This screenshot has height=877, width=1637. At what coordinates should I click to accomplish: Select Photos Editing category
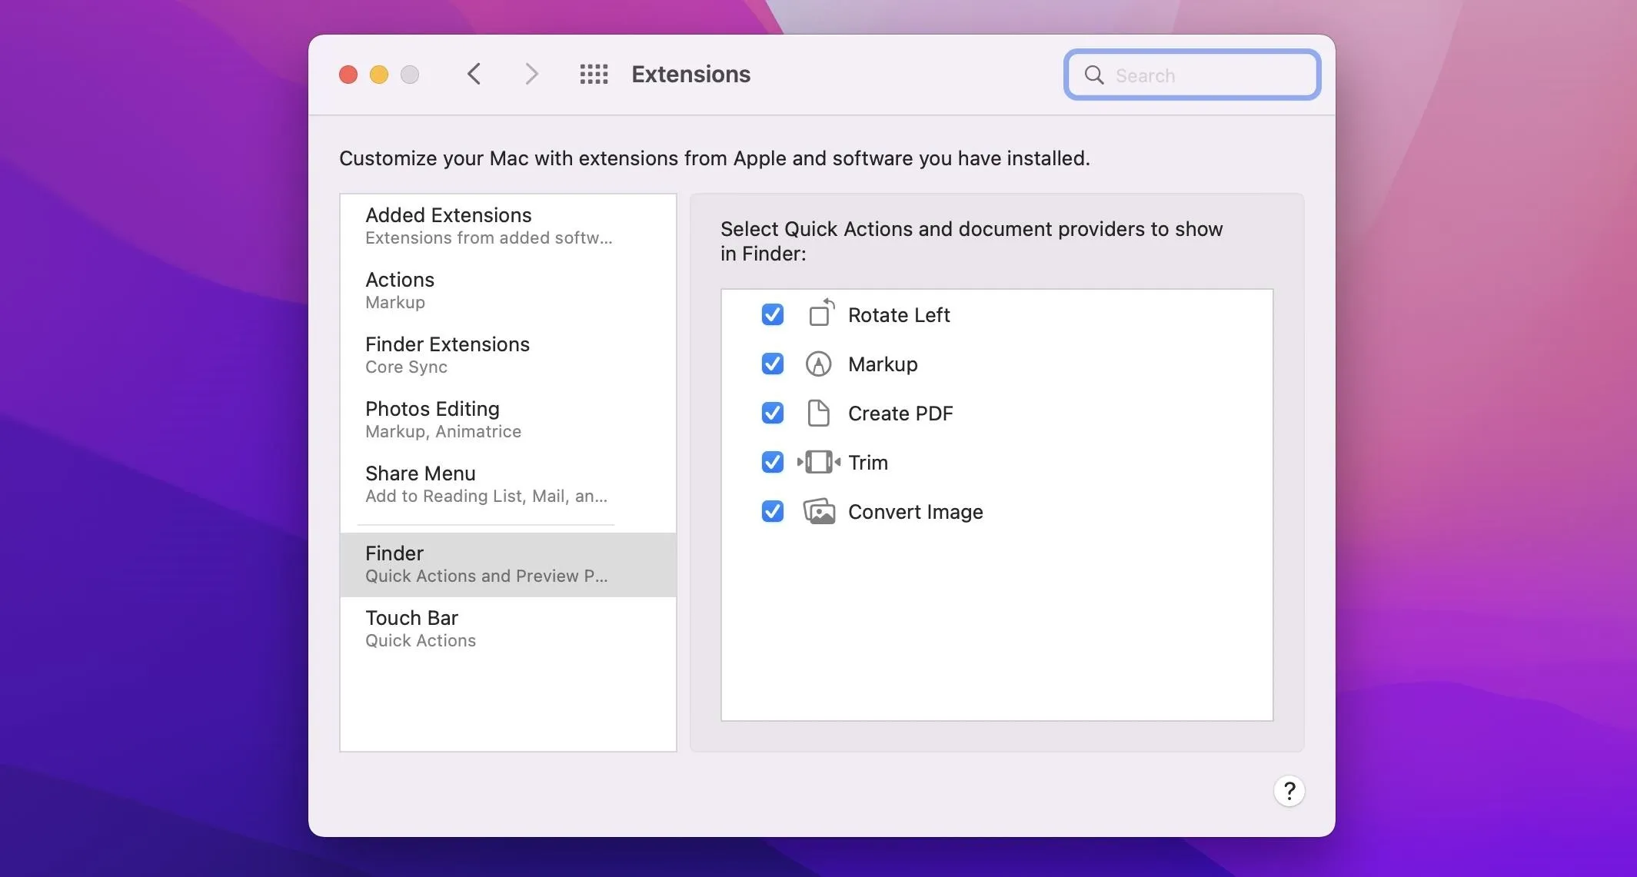(x=507, y=420)
